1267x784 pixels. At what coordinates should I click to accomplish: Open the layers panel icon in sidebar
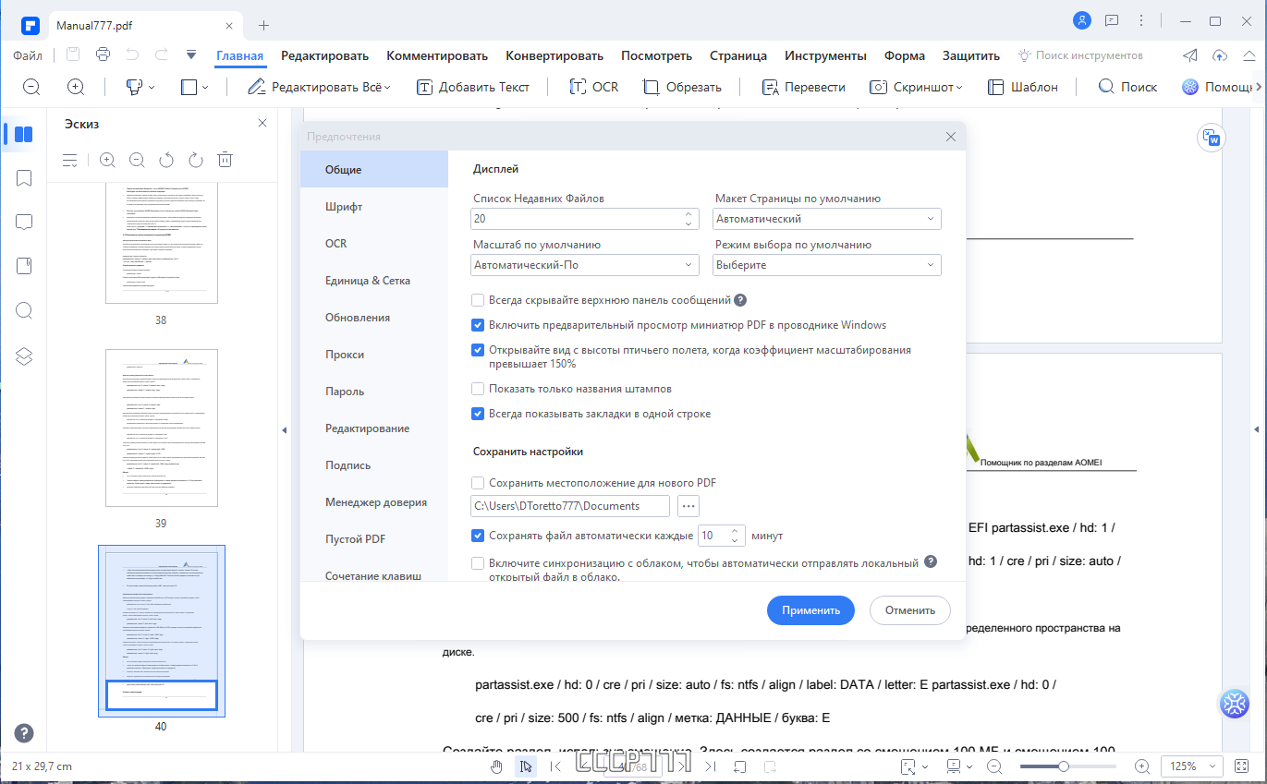click(24, 356)
